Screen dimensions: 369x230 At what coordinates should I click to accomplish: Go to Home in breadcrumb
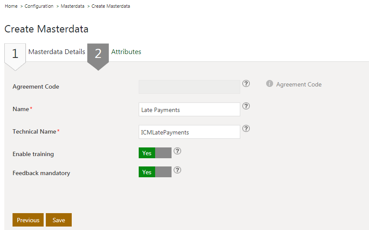[11, 6]
